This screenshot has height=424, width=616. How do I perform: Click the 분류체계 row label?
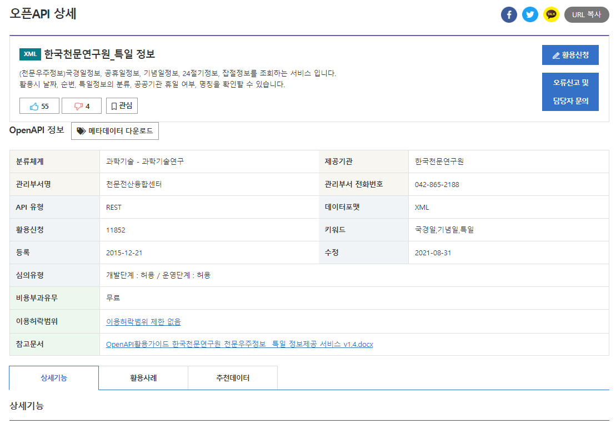coord(30,161)
